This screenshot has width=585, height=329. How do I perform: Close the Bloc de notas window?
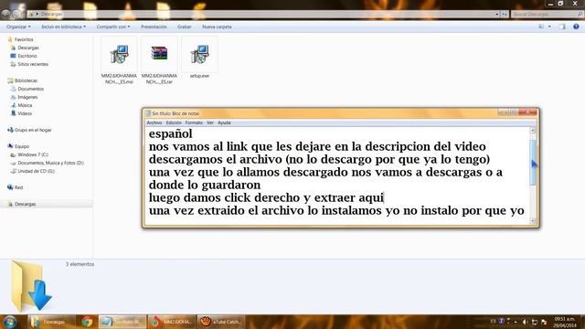point(528,112)
